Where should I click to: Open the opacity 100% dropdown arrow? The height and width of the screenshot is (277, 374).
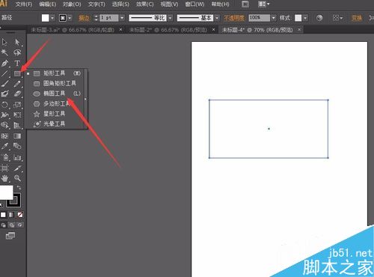pyautogui.click(x=274, y=18)
